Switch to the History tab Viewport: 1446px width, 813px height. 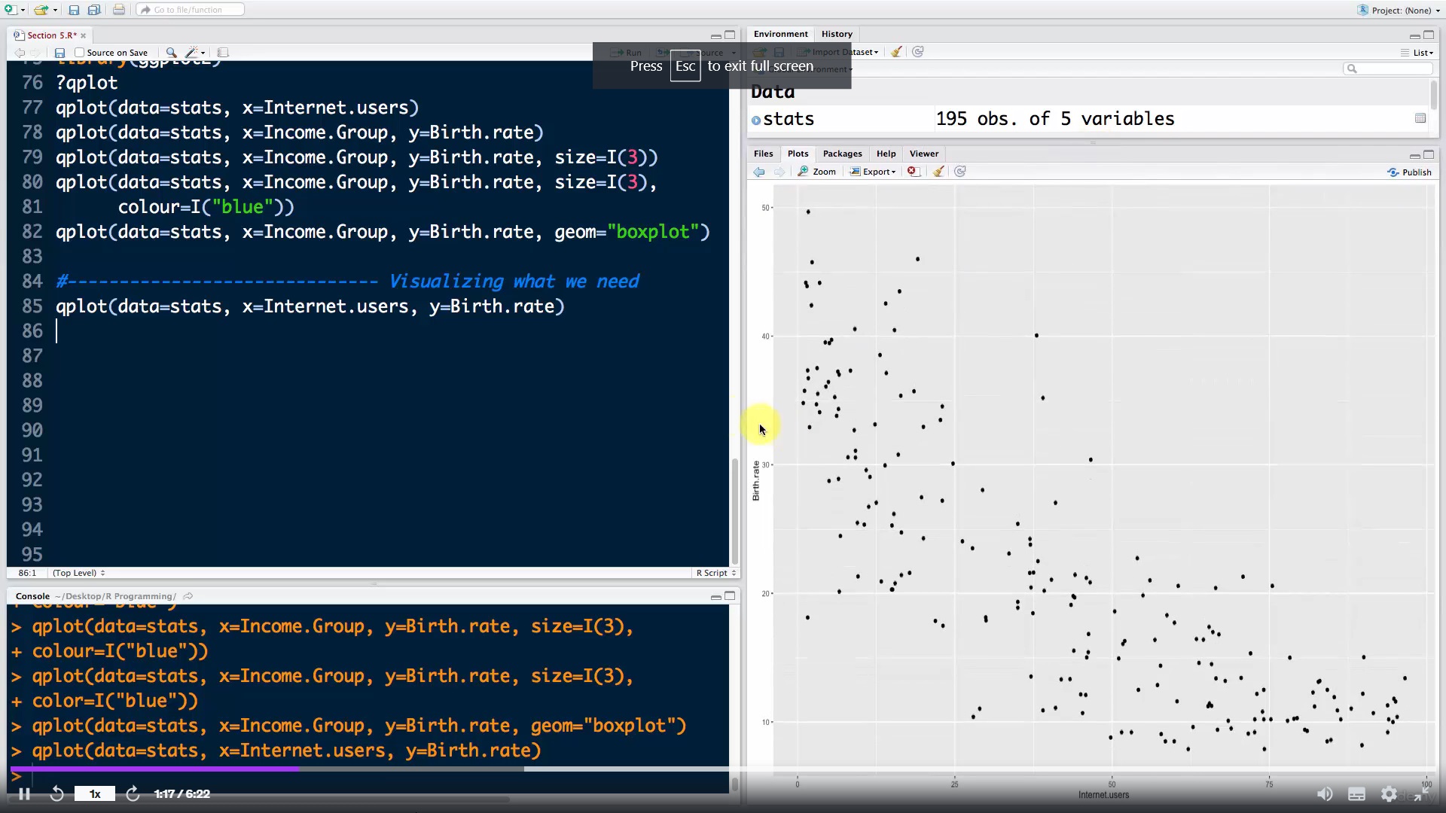pyautogui.click(x=837, y=34)
